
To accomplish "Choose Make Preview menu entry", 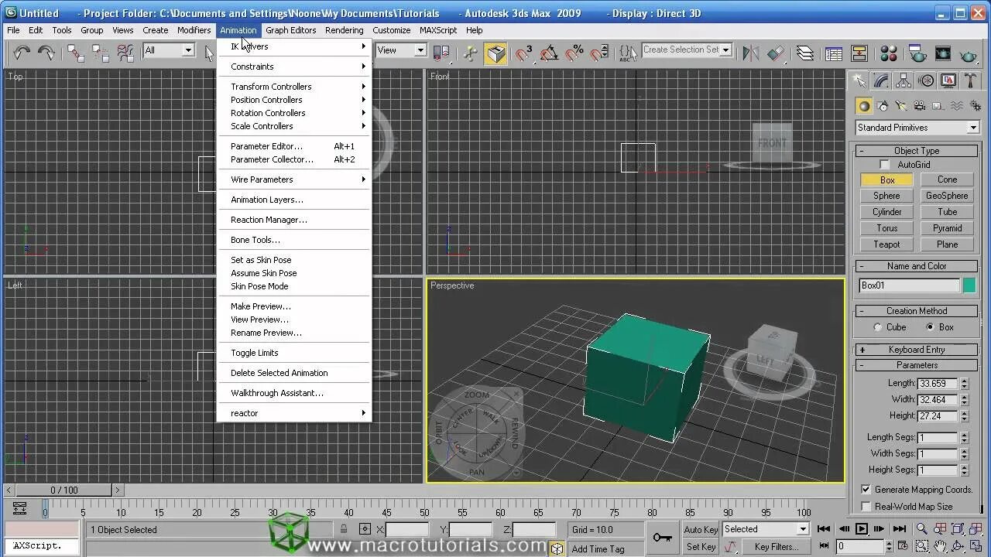I will [295, 306].
